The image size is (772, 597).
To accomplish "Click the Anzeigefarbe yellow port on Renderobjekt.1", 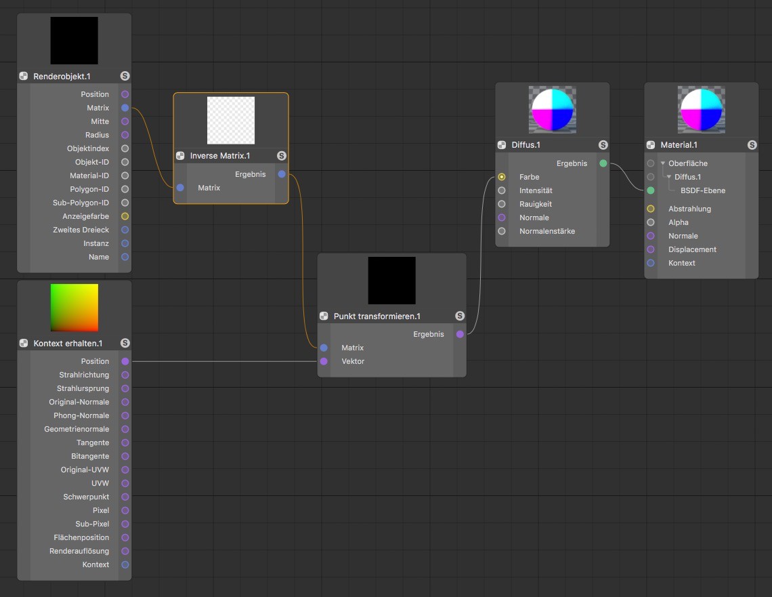I will coord(125,216).
